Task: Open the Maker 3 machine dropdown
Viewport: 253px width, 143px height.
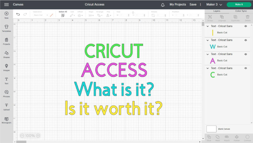Action: 214,5
